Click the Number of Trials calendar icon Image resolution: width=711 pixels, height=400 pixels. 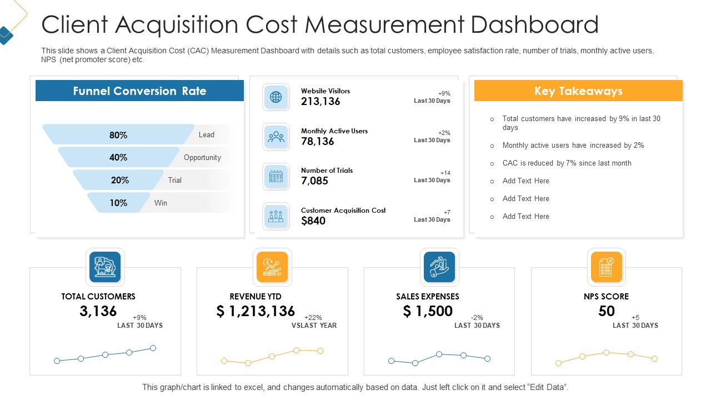coord(276,177)
